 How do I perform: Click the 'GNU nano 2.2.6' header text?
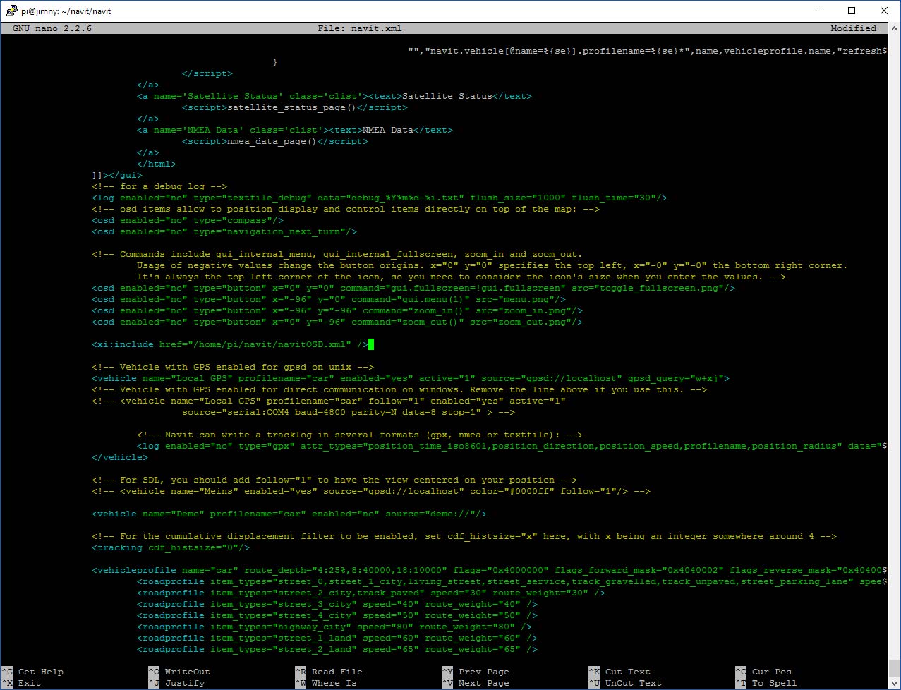point(52,28)
